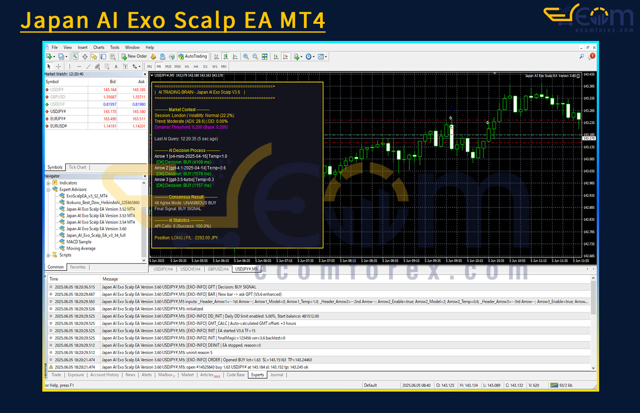640x413 pixels.
Task: Click the New Order button
Action: point(134,56)
